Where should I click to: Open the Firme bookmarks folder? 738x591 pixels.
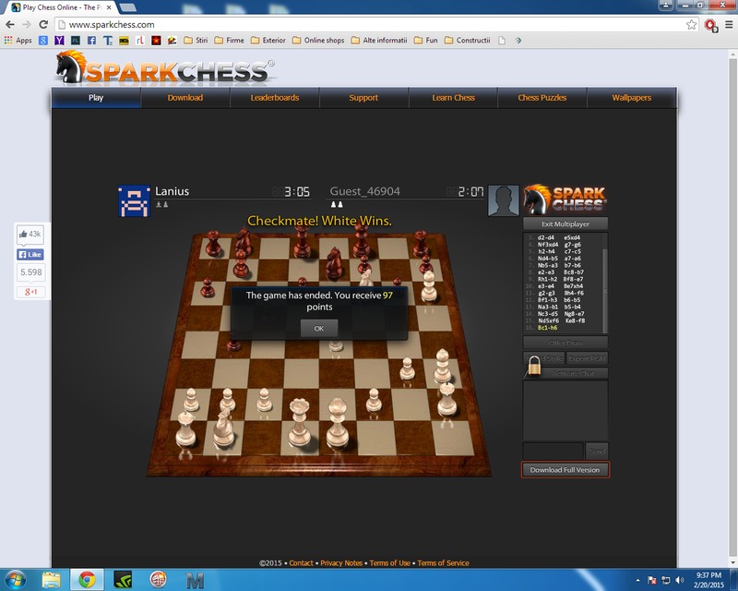(229, 41)
